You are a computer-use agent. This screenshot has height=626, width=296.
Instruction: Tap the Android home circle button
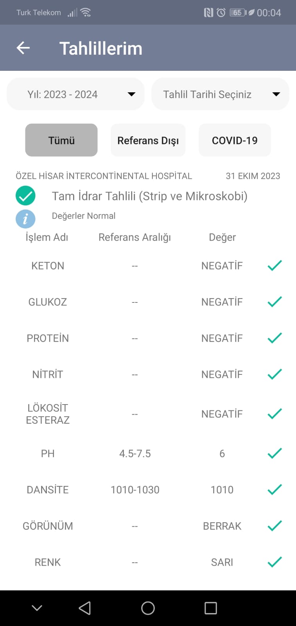tap(148, 608)
